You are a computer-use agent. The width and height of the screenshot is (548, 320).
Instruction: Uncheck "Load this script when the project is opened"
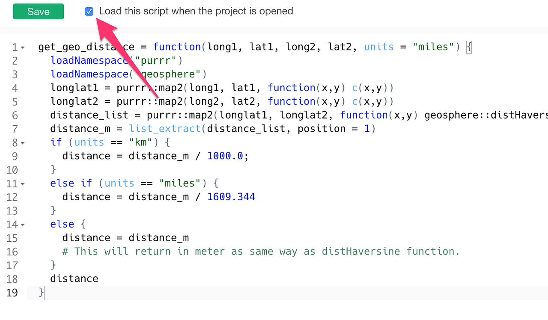(89, 11)
